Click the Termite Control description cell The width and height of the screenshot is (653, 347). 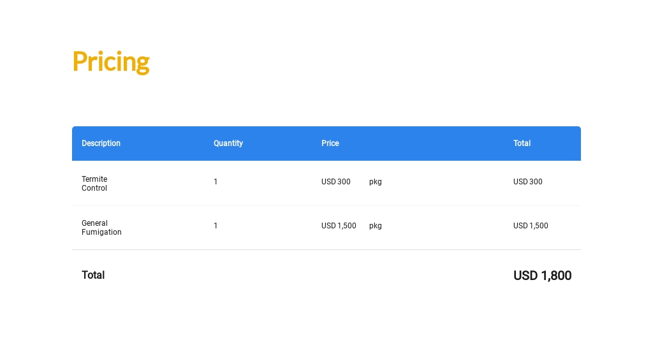94,183
